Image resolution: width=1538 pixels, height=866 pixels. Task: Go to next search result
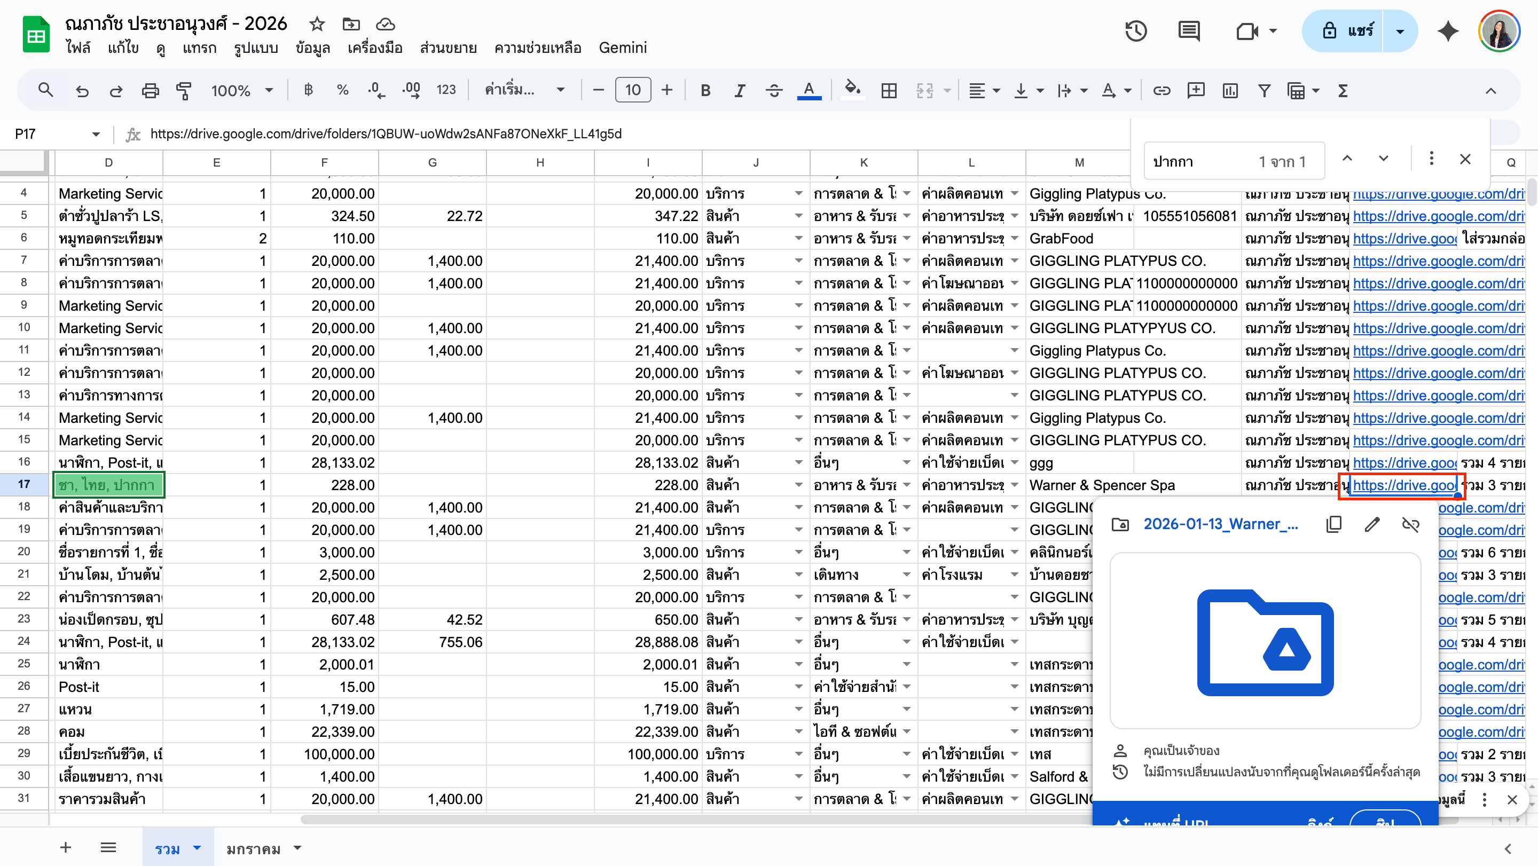point(1383,159)
